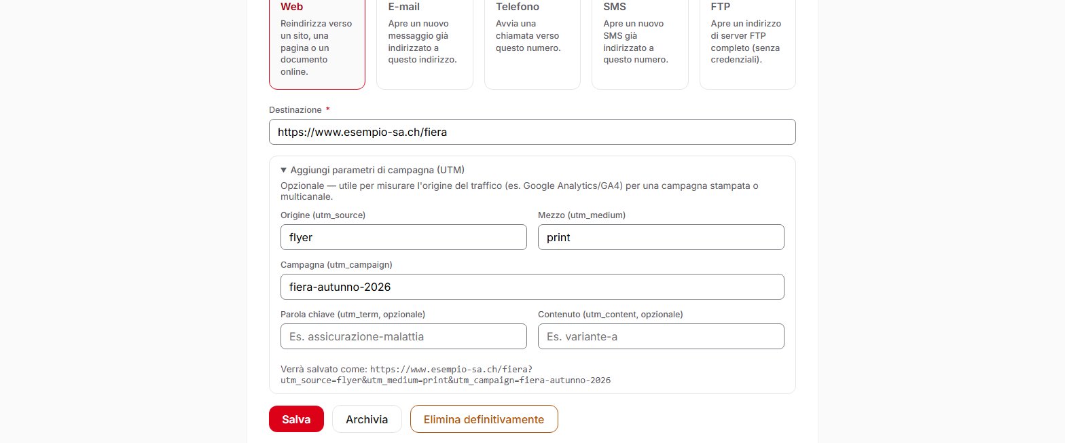Screen dimensions: 1065x443
Task: Click the 'Campagna (utm_campaign)' label
Action: pos(336,264)
